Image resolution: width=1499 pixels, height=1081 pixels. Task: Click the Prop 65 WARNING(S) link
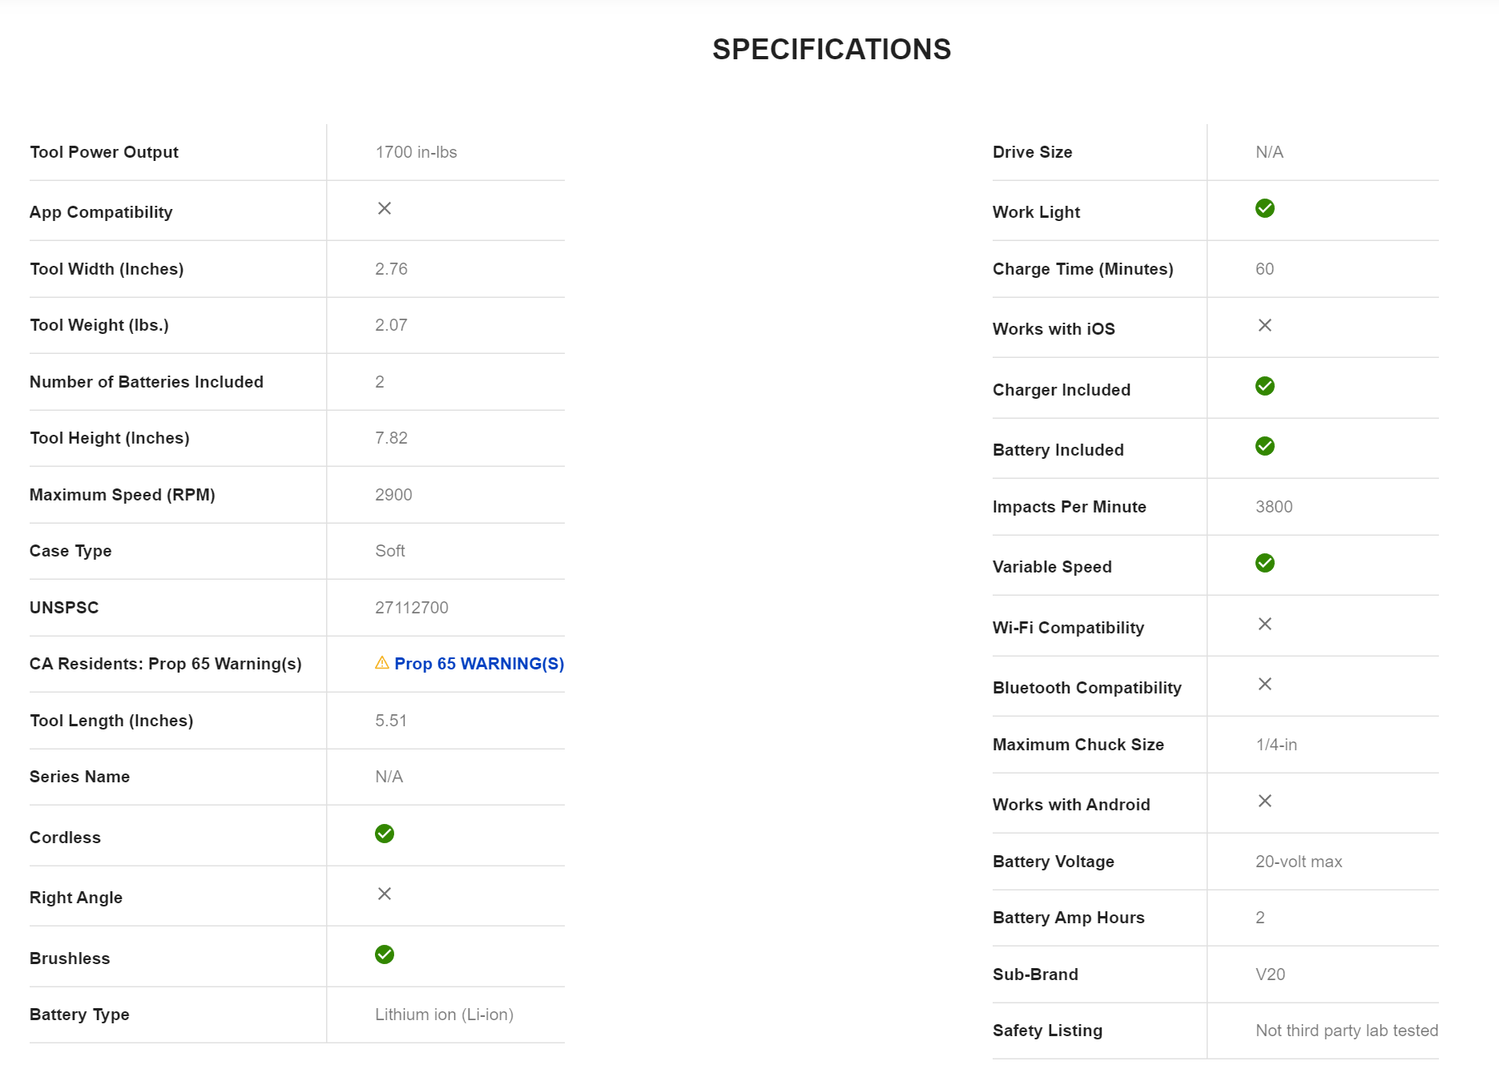tap(478, 664)
